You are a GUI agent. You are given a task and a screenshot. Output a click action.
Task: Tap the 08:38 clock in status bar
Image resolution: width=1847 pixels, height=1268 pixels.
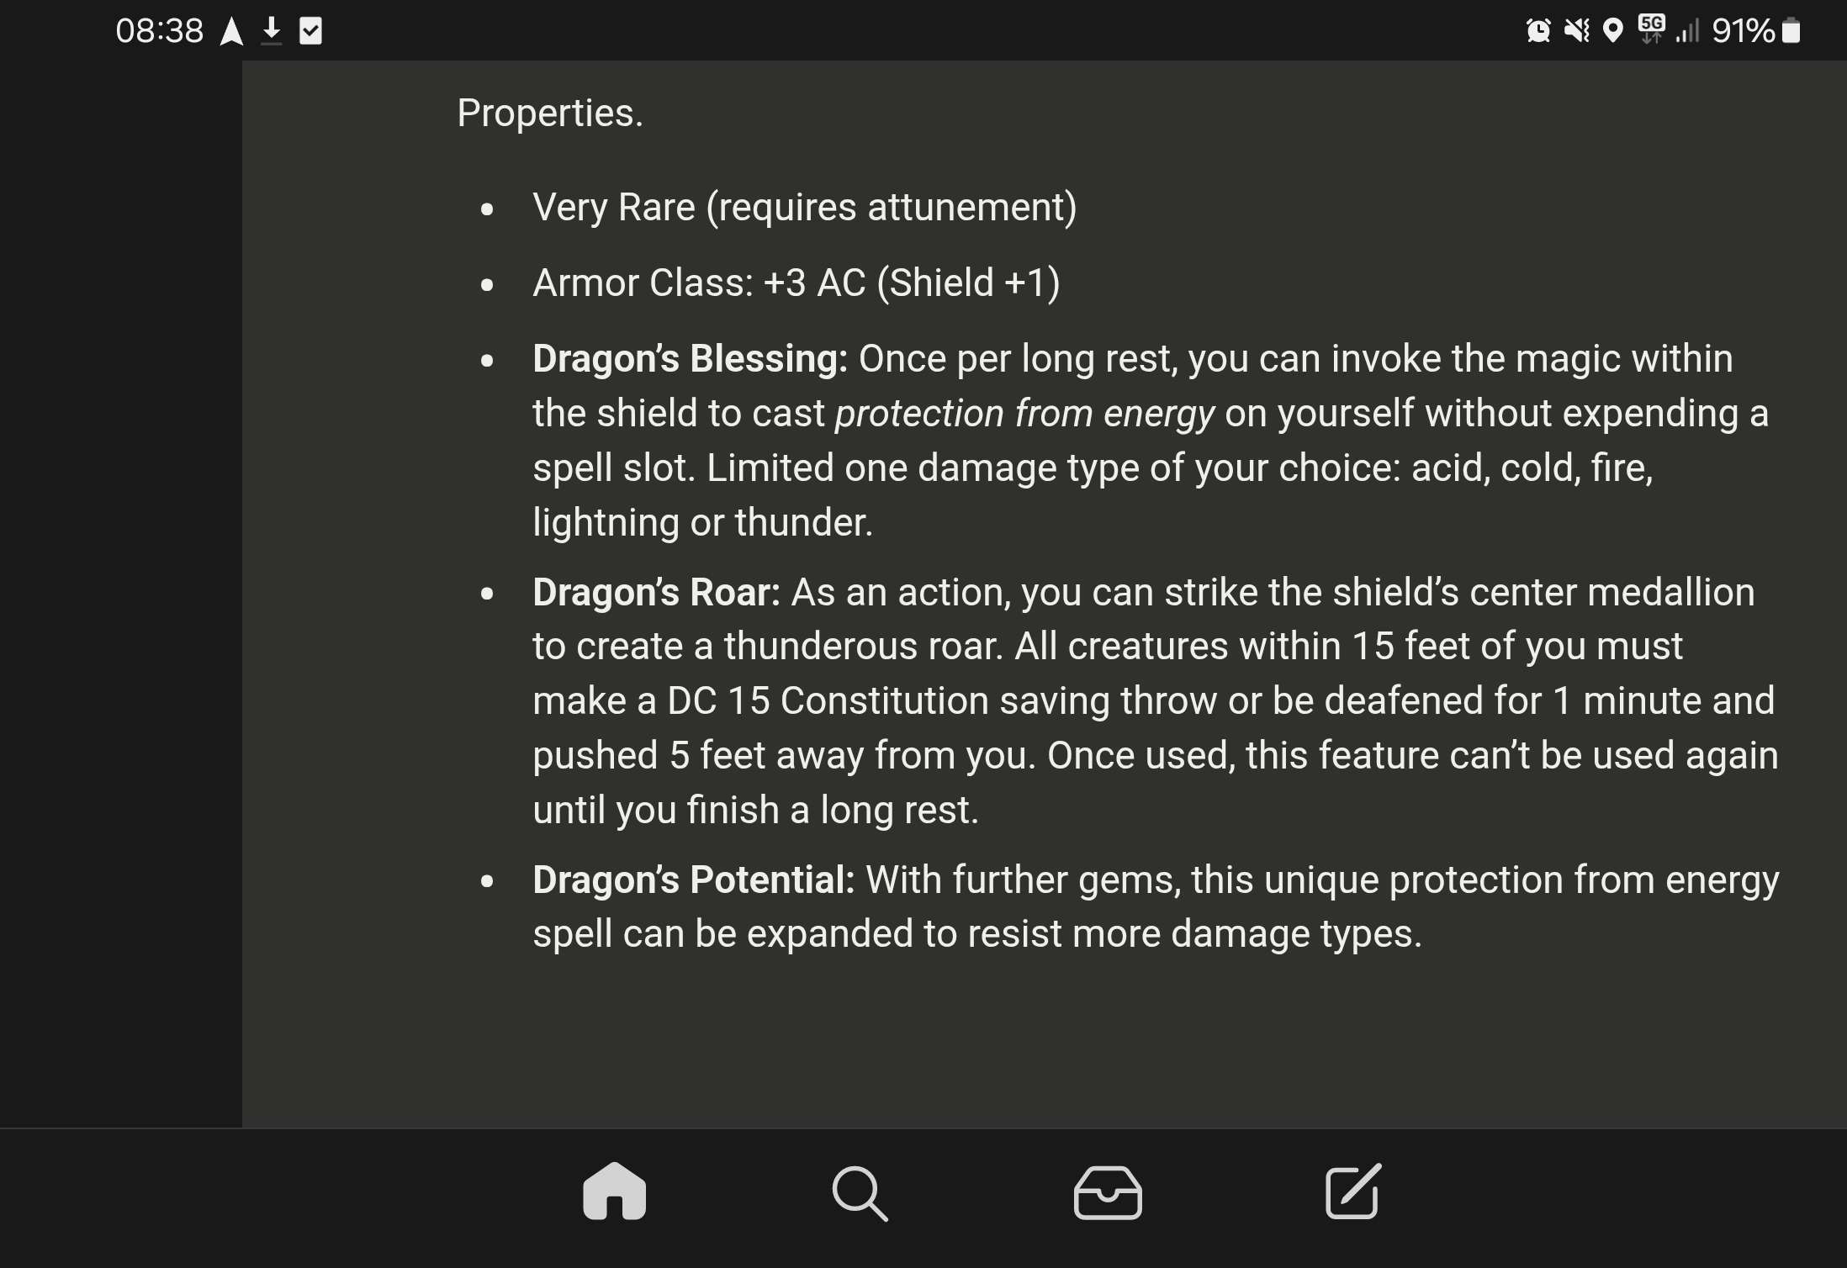tap(159, 32)
